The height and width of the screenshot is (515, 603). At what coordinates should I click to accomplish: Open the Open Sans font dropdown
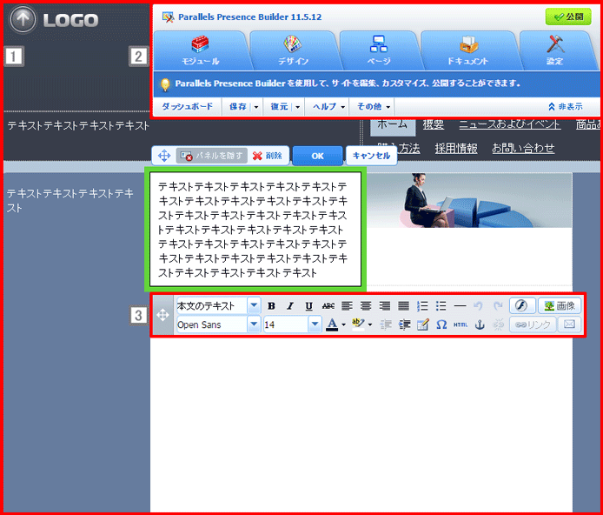pos(253,324)
